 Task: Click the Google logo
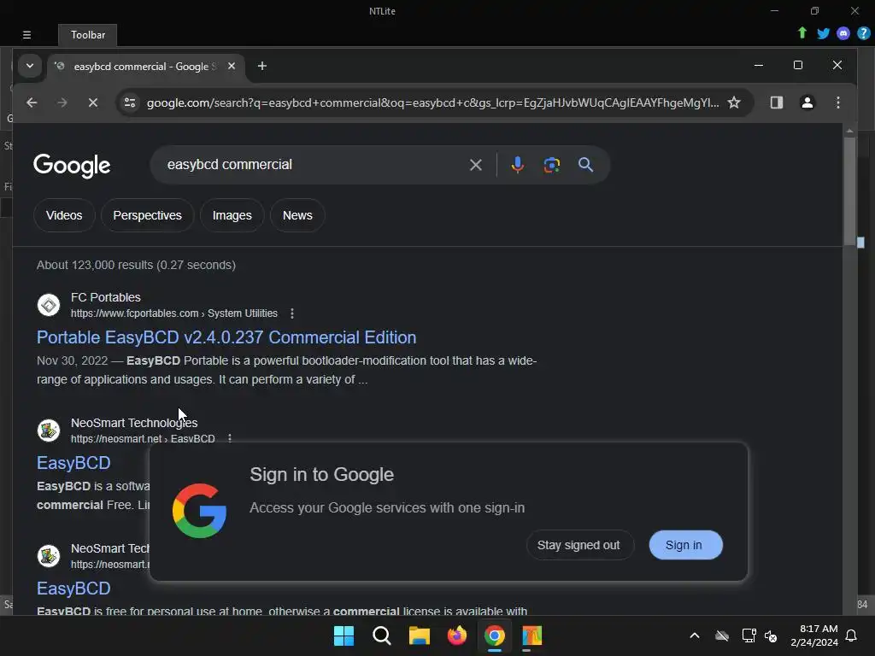pyautogui.click(x=72, y=165)
